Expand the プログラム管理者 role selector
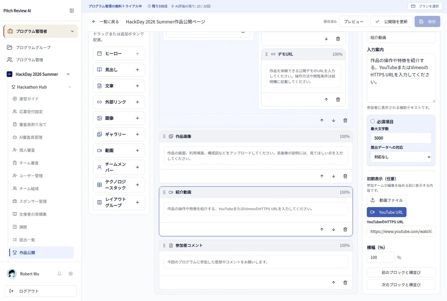447x301 pixels. click(x=41, y=31)
